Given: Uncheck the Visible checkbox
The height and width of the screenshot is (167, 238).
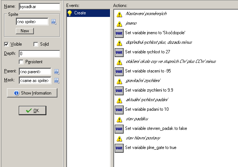Looking at the screenshot, I should (6, 44).
